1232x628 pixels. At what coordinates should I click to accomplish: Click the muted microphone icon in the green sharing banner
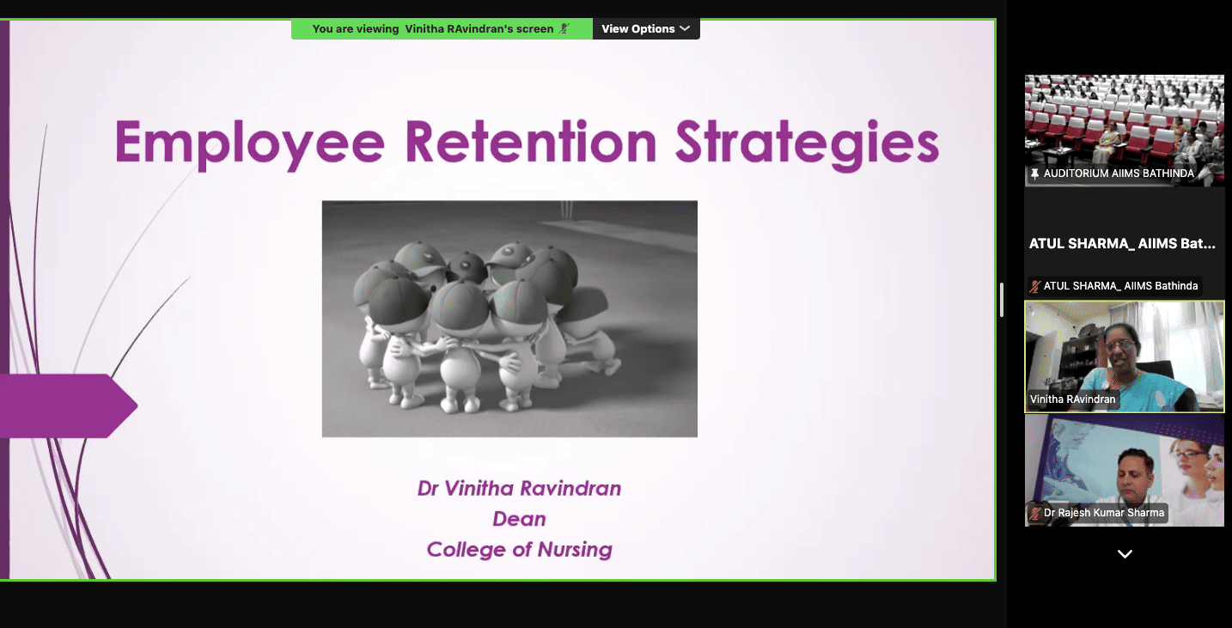point(564,28)
